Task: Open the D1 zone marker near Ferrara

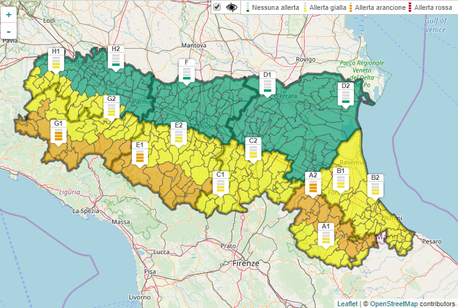Action: [x=267, y=83]
